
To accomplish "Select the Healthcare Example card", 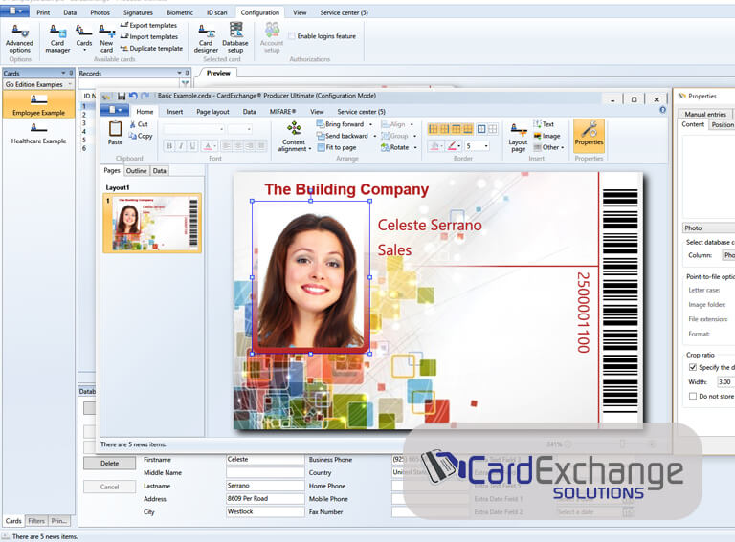I will click(x=38, y=133).
